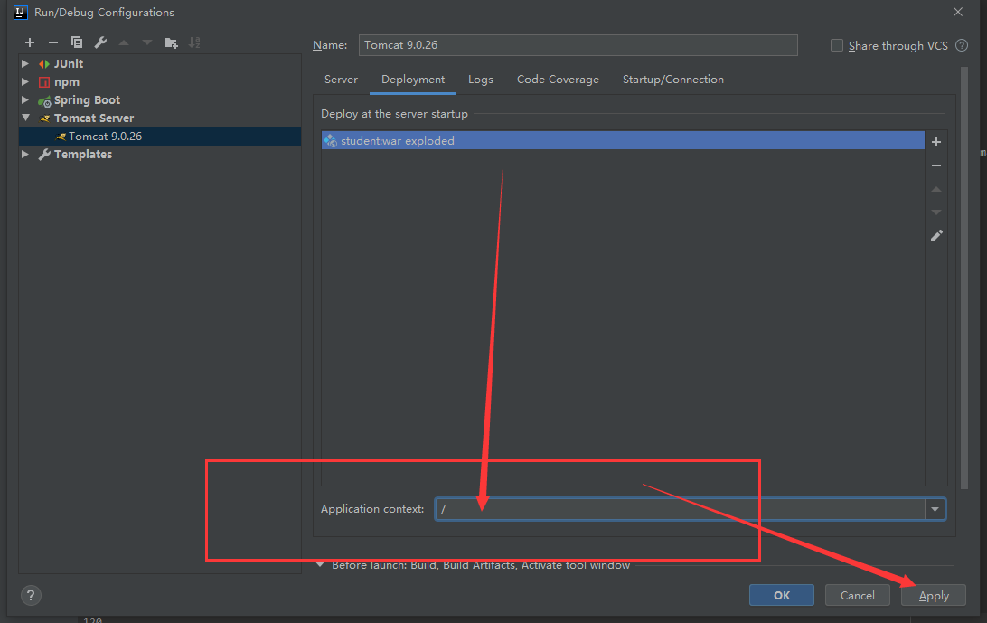Open help for Share through VCS
This screenshot has width=987, height=623.
click(961, 45)
